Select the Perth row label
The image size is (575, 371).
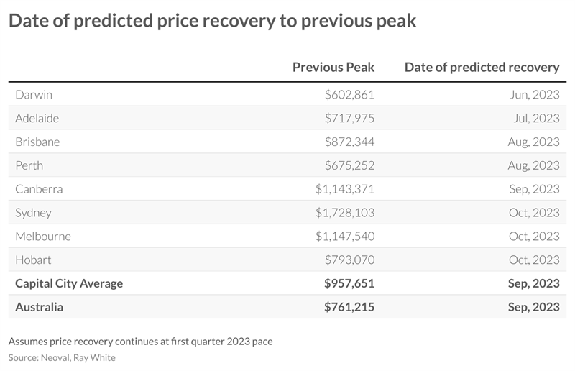[x=29, y=165]
